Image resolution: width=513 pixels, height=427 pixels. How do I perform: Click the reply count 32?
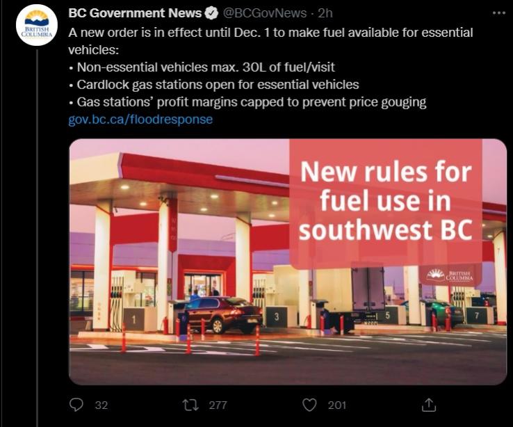coord(101,405)
